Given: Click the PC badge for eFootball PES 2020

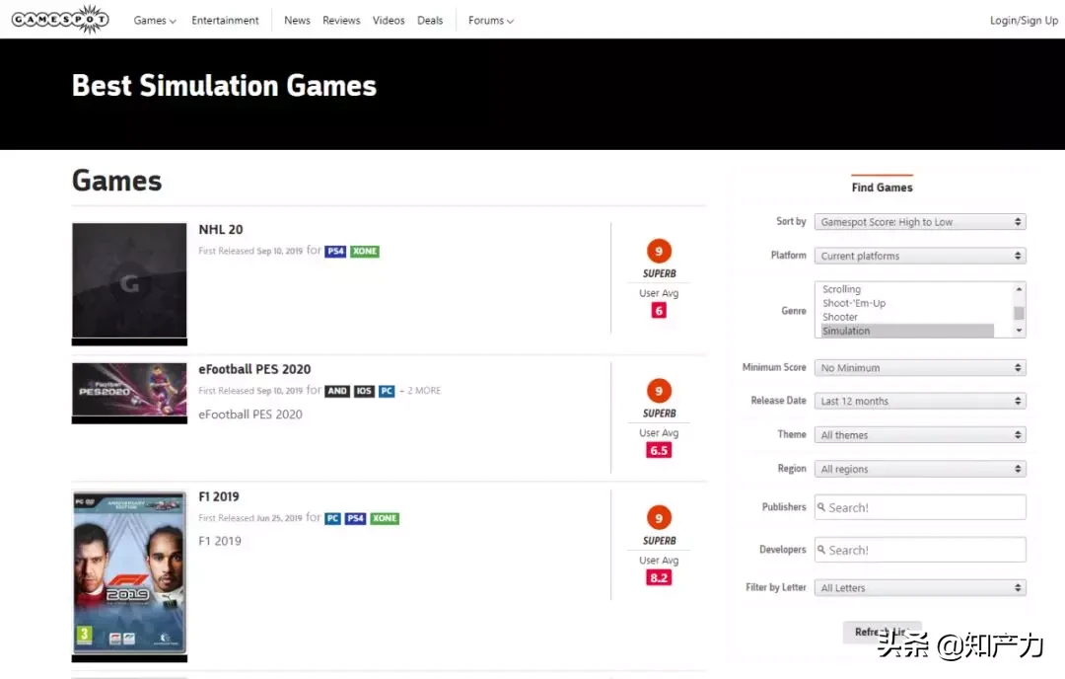Looking at the screenshot, I should coord(387,391).
